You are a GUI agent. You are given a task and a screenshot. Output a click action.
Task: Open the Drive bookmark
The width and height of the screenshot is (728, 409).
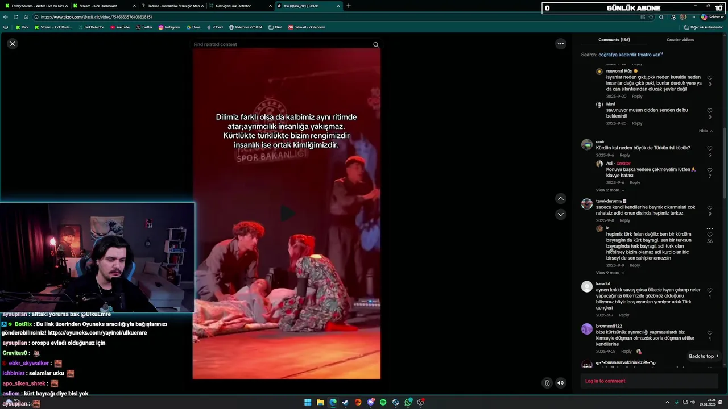pos(193,27)
